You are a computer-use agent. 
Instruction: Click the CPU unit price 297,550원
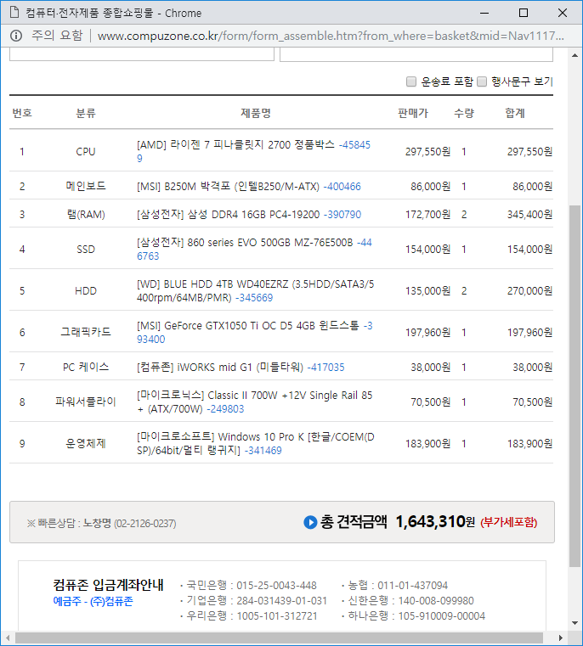coord(427,152)
